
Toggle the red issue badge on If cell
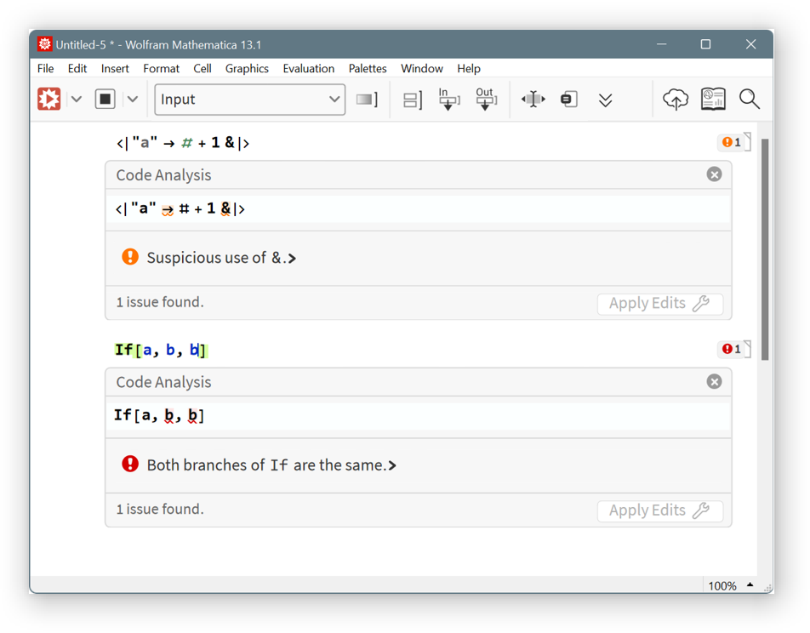(731, 349)
